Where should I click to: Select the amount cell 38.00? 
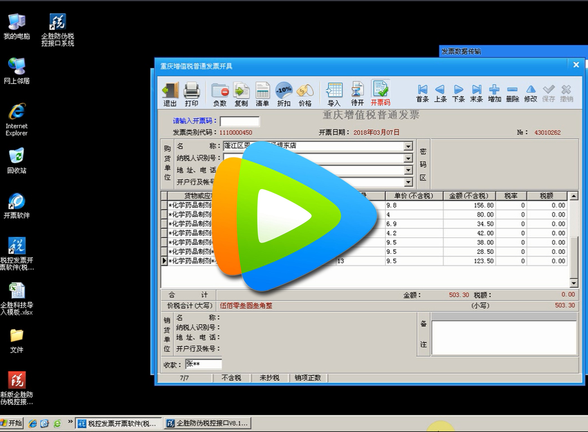pos(469,242)
